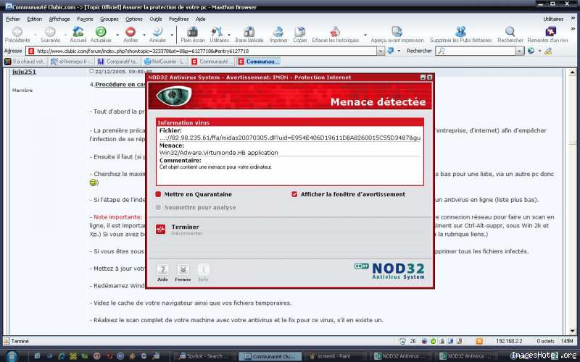The height and width of the screenshot is (362, 580).
Task: Switch to the Comparatif browser tab
Action: pyautogui.click(x=118, y=62)
